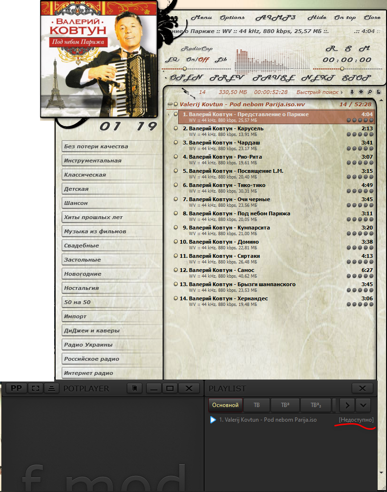Click the eject/open icon in PotPlayer title bar
Screen dimensions: 387x492
pyautogui.click(x=51, y=388)
